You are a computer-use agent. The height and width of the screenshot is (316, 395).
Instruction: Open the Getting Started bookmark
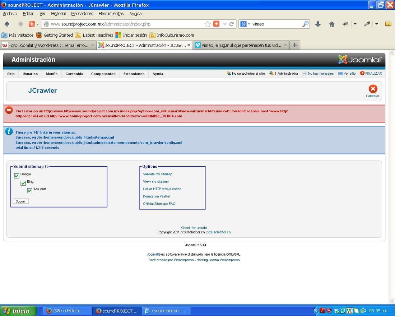pyautogui.click(x=55, y=35)
